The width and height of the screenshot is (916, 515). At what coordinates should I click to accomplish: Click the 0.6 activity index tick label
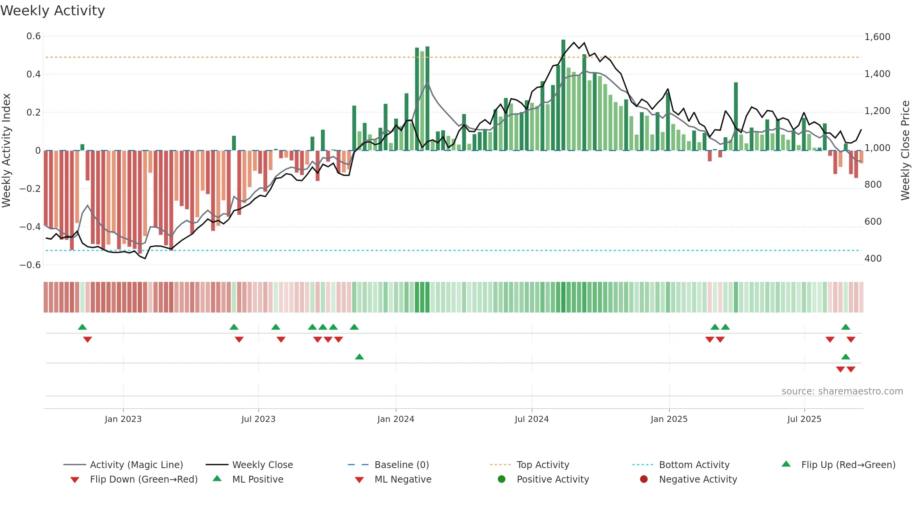click(34, 36)
